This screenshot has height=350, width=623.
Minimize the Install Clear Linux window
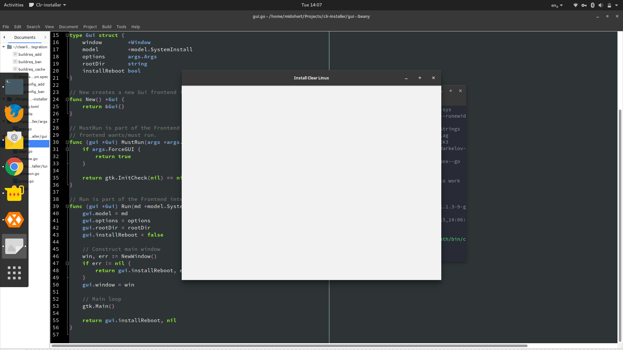[406, 78]
